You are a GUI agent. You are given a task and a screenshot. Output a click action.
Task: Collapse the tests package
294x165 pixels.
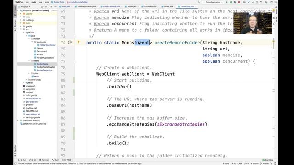coord(29,61)
